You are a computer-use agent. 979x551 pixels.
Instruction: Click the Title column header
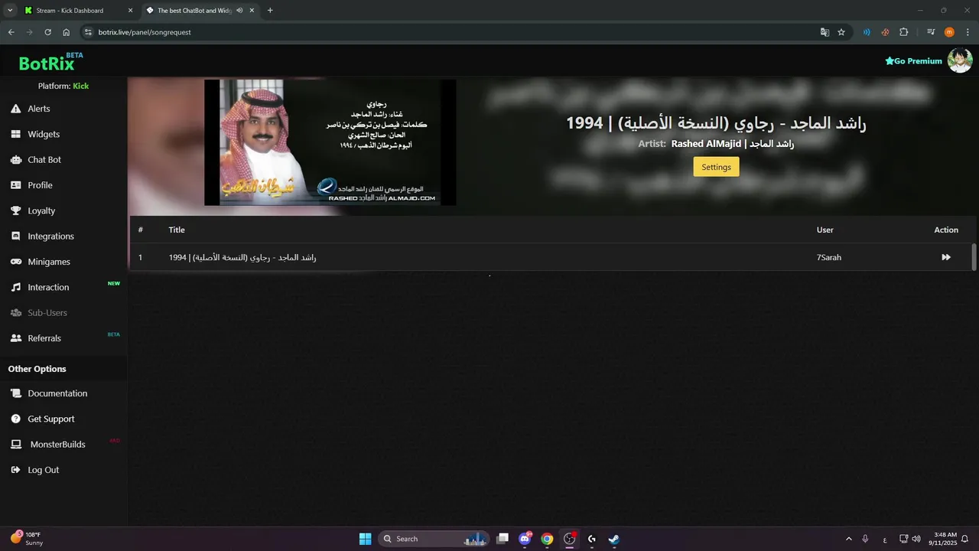pyautogui.click(x=177, y=230)
